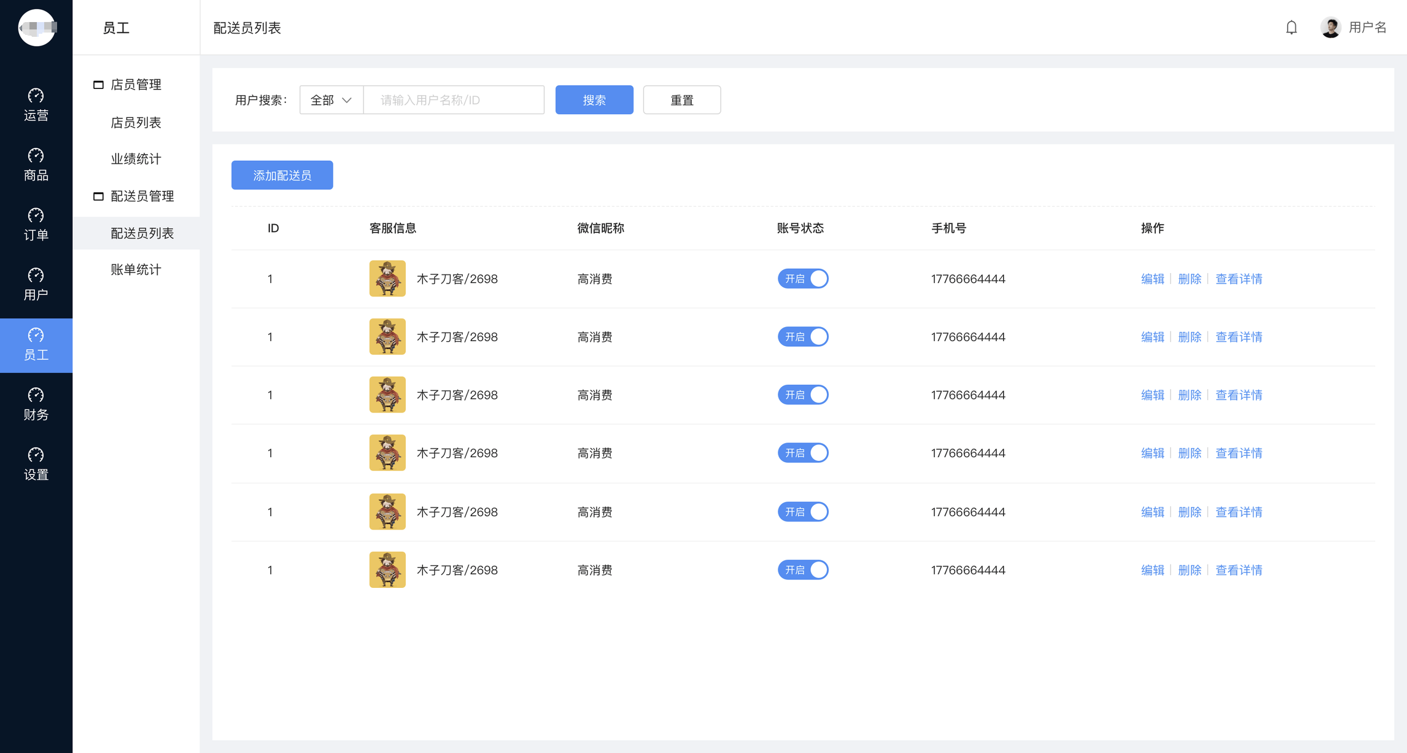Screen dimensions: 1407x753
Task: Click 查看详情 in the second row
Action: [x=1239, y=337]
